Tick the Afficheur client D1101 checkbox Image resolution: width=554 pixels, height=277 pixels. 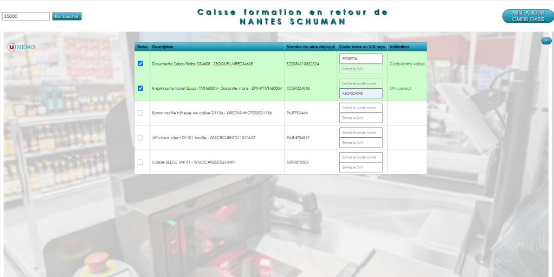coord(140,137)
